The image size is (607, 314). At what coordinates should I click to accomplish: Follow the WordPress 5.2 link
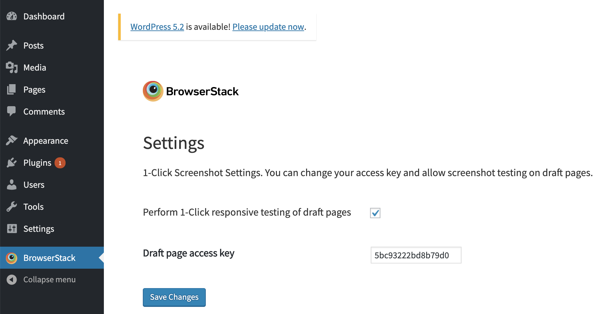click(157, 27)
